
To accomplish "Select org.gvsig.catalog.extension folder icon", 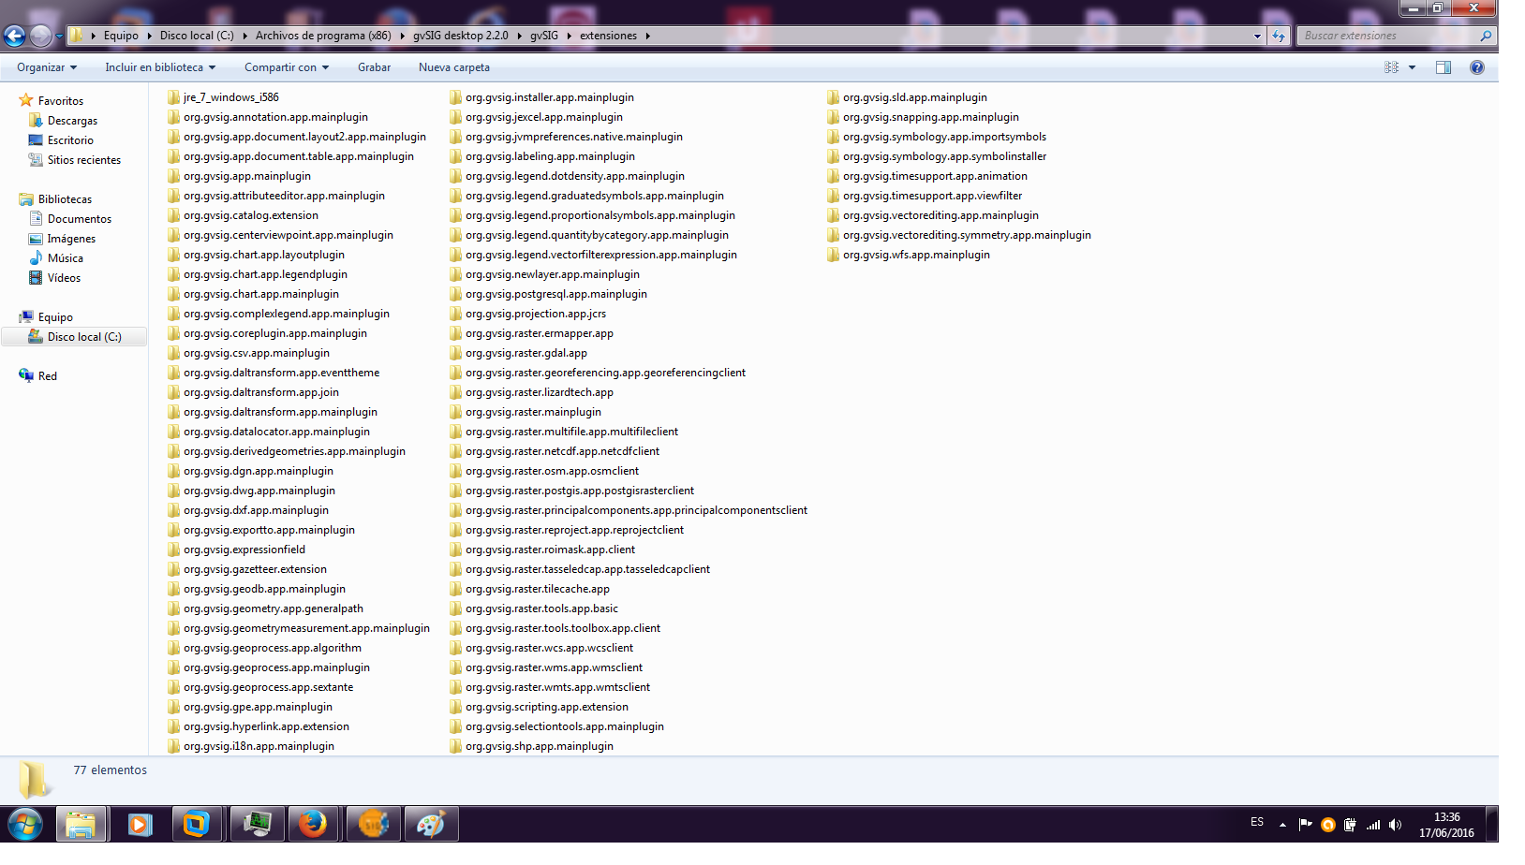I will pyautogui.click(x=174, y=215).
